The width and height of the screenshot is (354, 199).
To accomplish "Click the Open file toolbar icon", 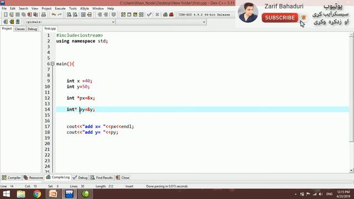I will pyautogui.click(x=12, y=15).
